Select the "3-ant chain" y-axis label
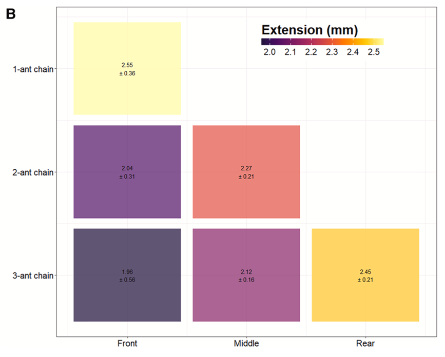 [33, 275]
